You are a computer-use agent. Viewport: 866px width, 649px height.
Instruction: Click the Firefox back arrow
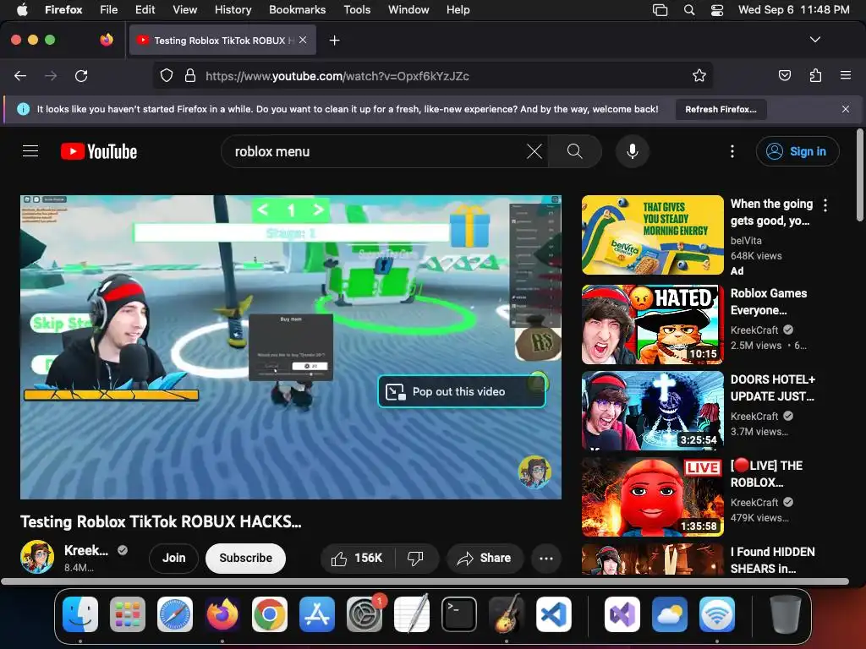click(20, 76)
